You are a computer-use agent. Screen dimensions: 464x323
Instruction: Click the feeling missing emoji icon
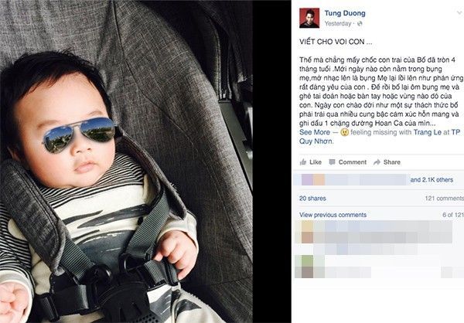click(x=344, y=132)
